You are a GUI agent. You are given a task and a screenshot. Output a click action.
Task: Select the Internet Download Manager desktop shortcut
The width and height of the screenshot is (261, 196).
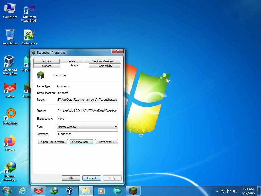tap(10, 171)
